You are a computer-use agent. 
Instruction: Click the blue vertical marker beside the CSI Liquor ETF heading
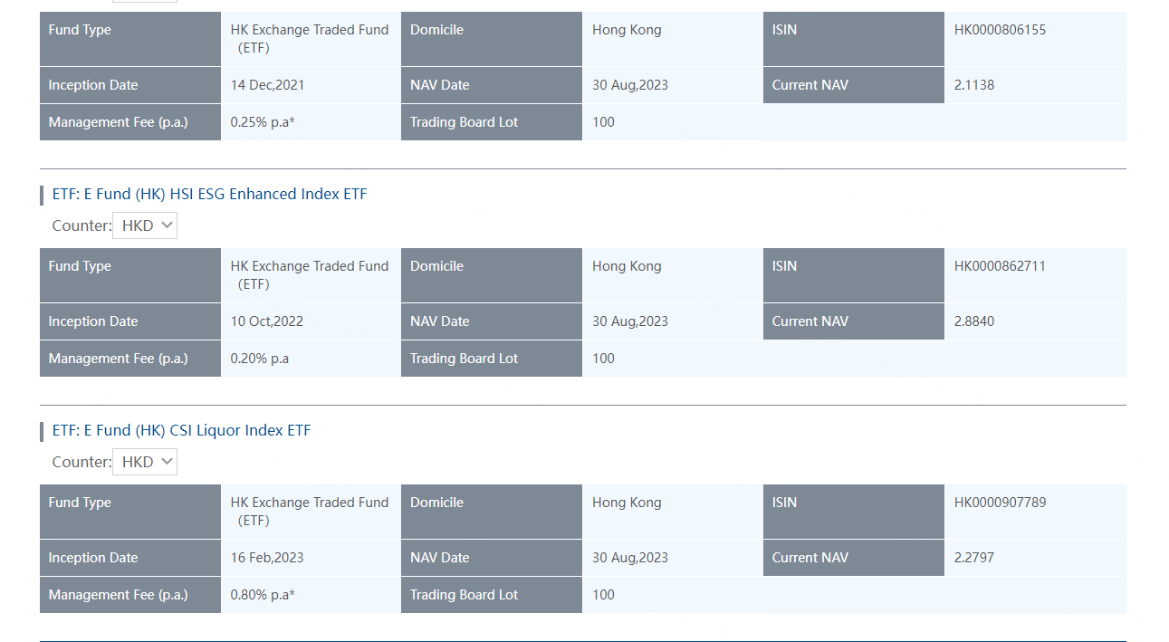click(x=41, y=430)
